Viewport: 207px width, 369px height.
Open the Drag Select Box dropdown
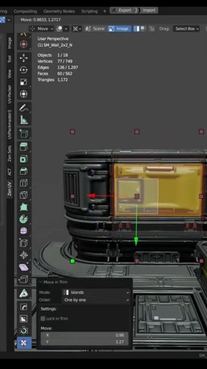tap(186, 29)
